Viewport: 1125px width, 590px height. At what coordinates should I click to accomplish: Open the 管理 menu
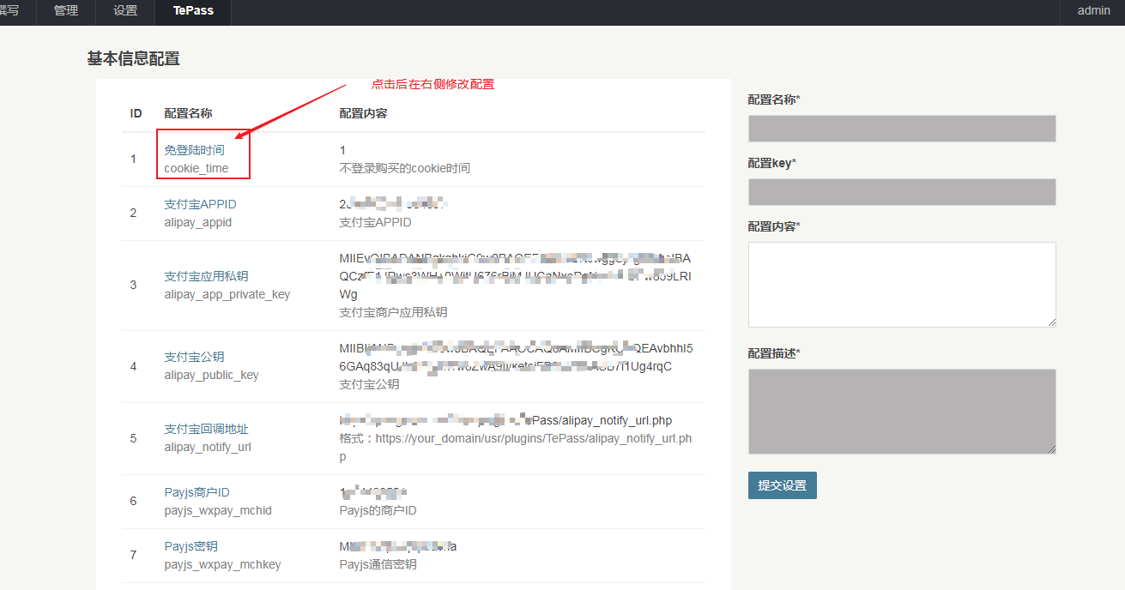[x=65, y=11]
